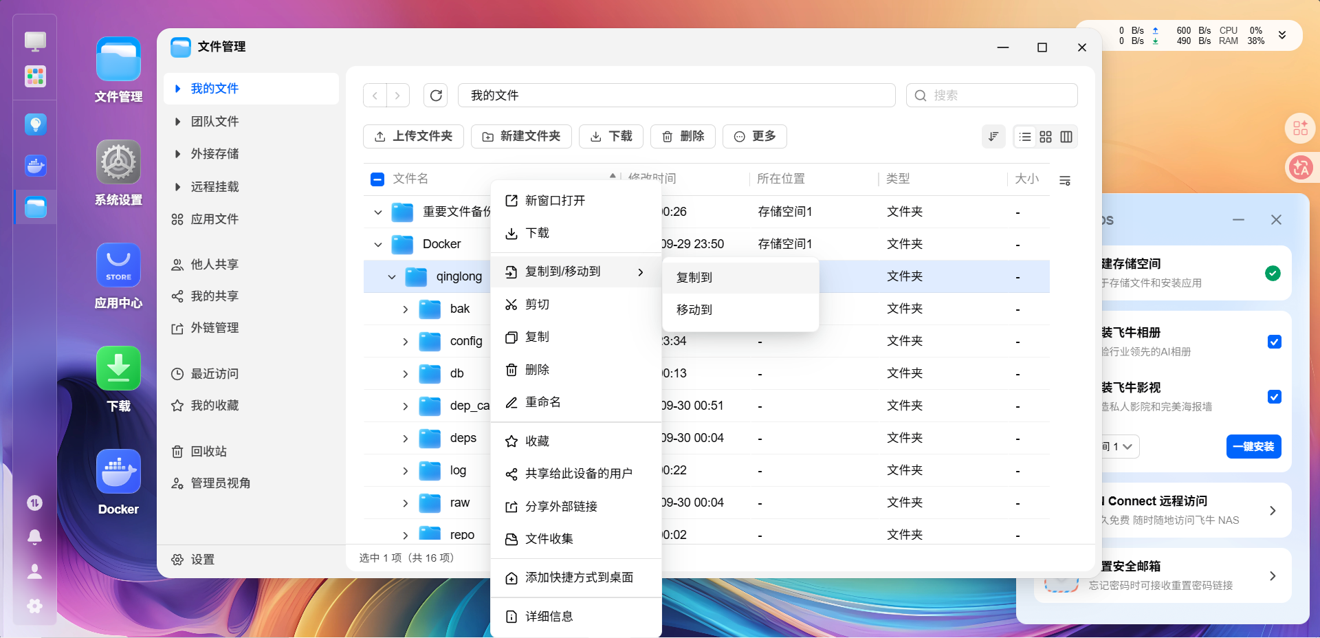
Task: Collapse the qinglong folder
Action: [x=391, y=277]
